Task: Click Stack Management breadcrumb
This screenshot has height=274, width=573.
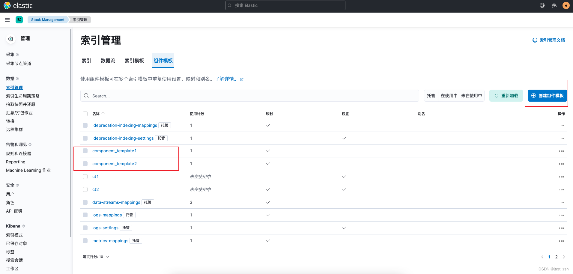Action: pos(48,20)
